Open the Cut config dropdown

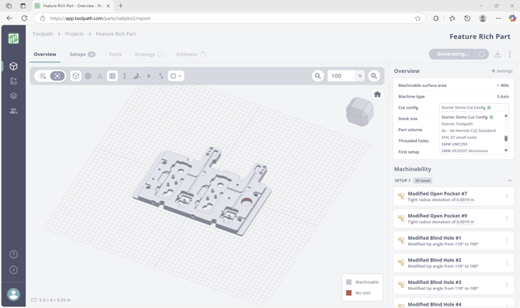[x=473, y=107]
